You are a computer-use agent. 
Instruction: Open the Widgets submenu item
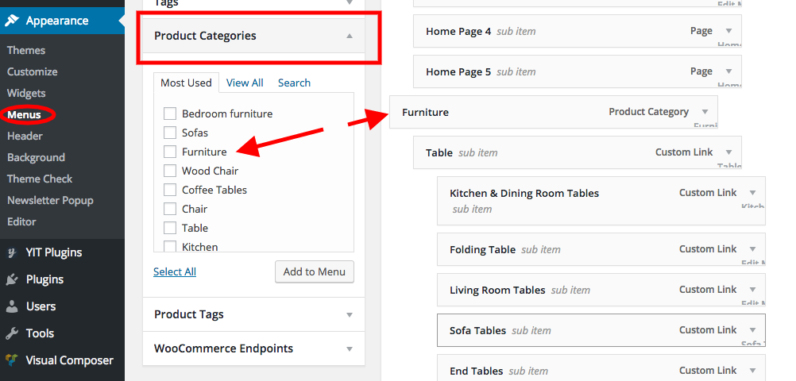[x=26, y=93]
